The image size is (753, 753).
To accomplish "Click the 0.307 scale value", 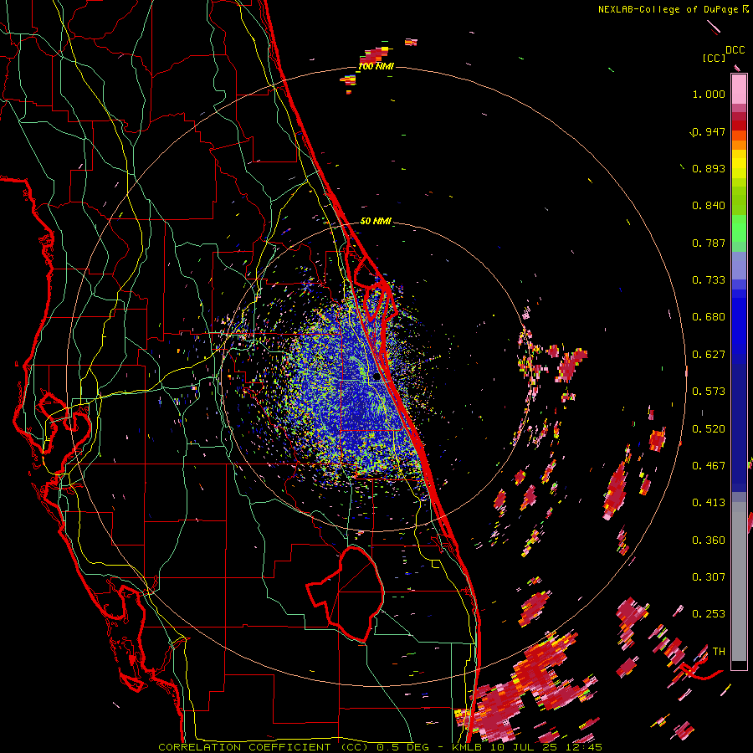I will tap(709, 577).
